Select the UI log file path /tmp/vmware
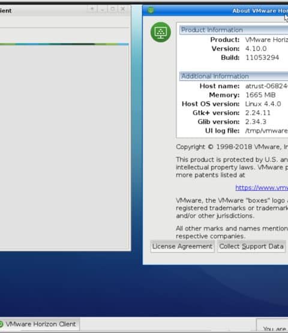The width and height of the screenshot is (288, 333). tap(266, 131)
